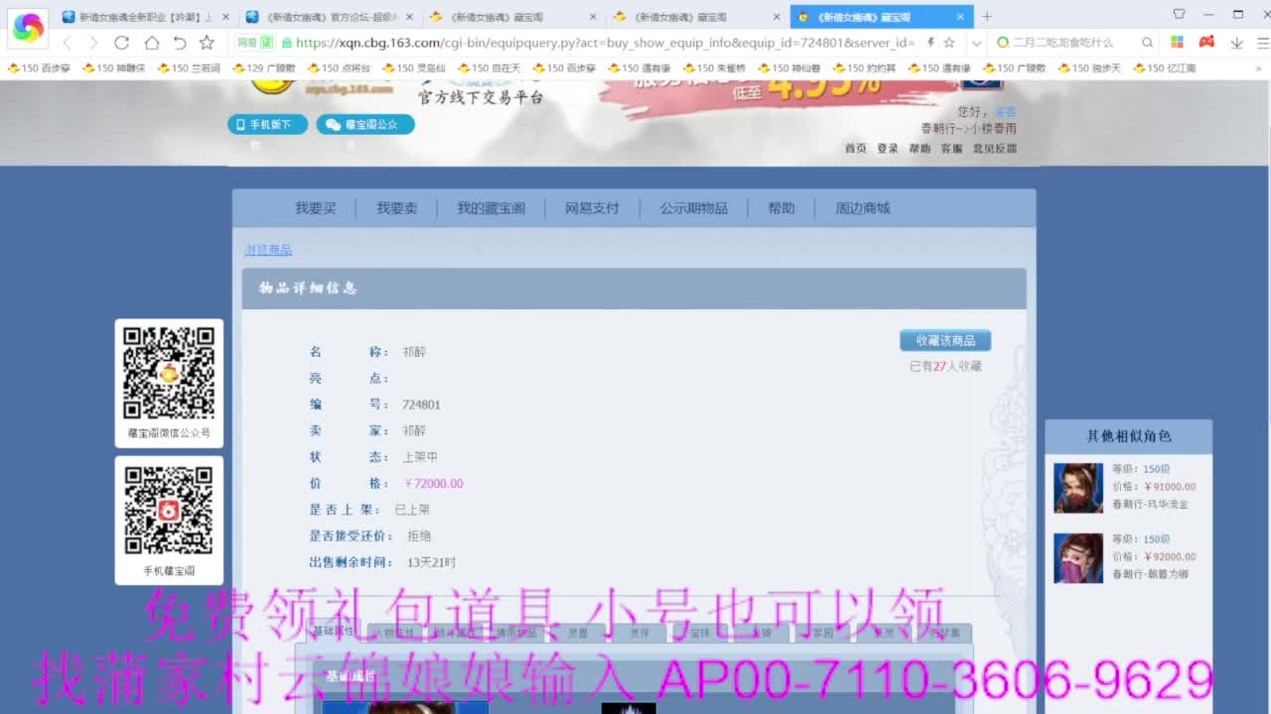Open 登录 link in header
This screenshot has height=714, width=1271.
888,149
